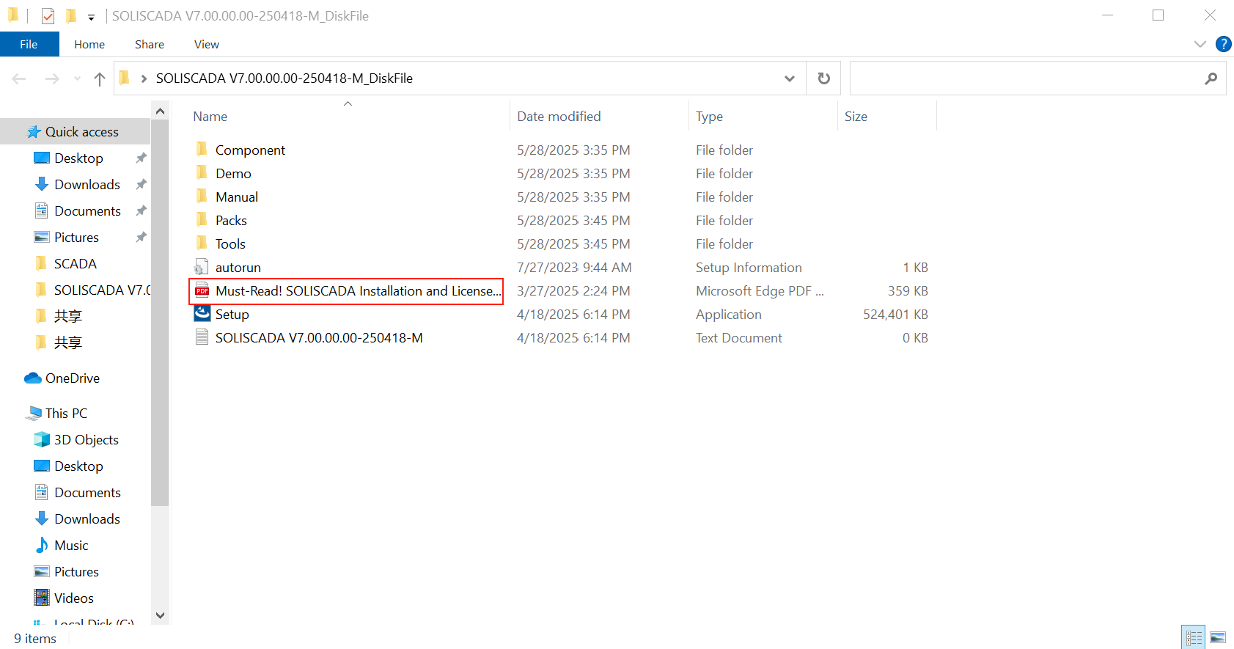Open the Share ribbon tab
Screen dimensions: 1234x649
[150, 44]
